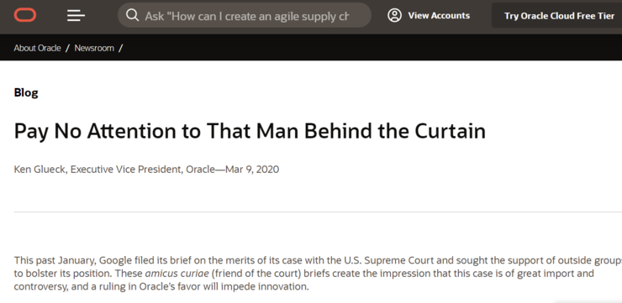The height and width of the screenshot is (303, 622).
Task: Select the Blog section label
Action: [26, 92]
